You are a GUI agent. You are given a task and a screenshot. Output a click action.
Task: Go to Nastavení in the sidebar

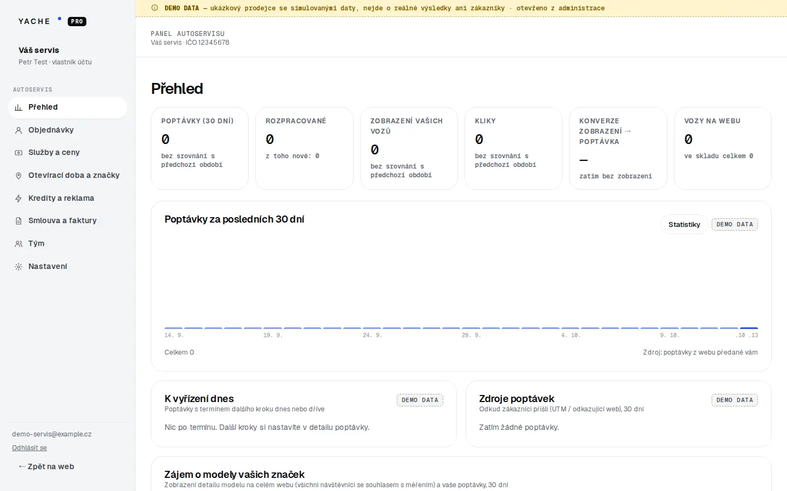tap(68, 267)
